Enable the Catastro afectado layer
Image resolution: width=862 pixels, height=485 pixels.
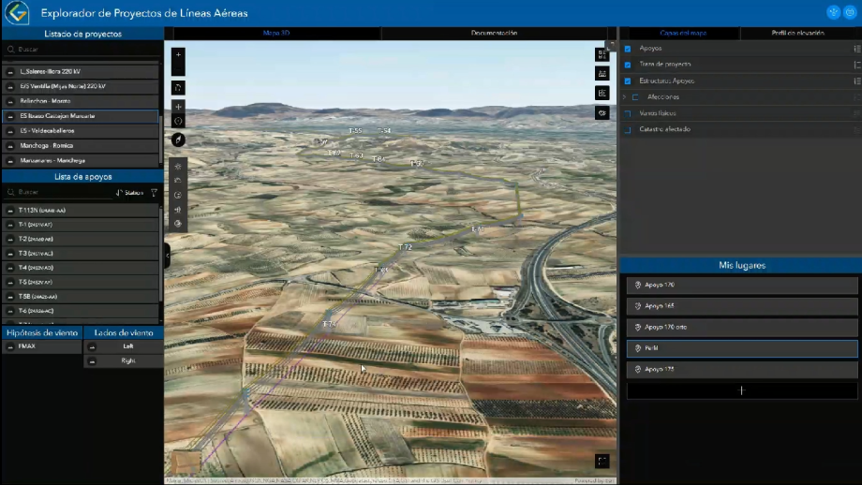pyautogui.click(x=628, y=129)
